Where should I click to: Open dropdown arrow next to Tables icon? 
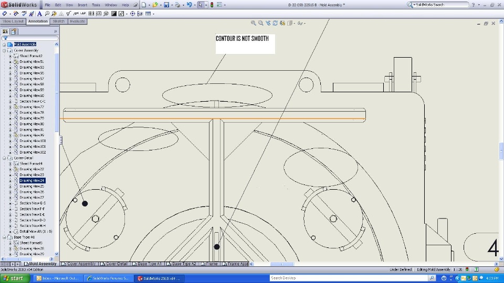(153, 14)
